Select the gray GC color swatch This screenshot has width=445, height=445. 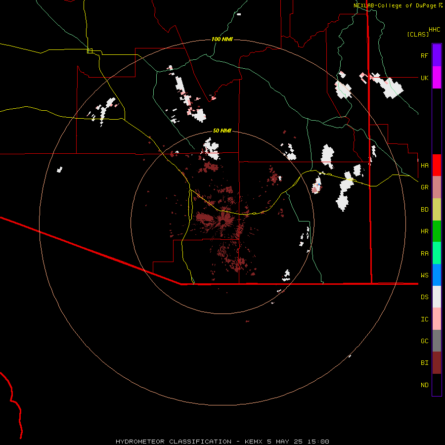point(437,341)
